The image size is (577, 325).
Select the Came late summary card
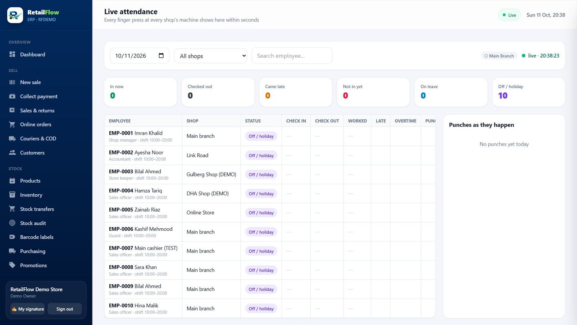pyautogui.click(x=296, y=92)
